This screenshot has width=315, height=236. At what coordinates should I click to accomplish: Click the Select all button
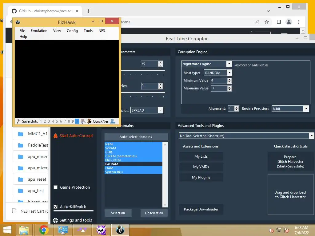118,213
